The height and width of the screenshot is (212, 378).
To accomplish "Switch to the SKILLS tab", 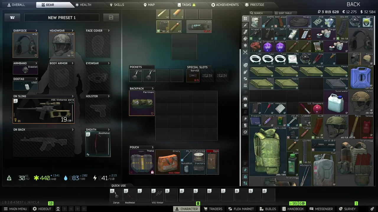I will point(117,5).
